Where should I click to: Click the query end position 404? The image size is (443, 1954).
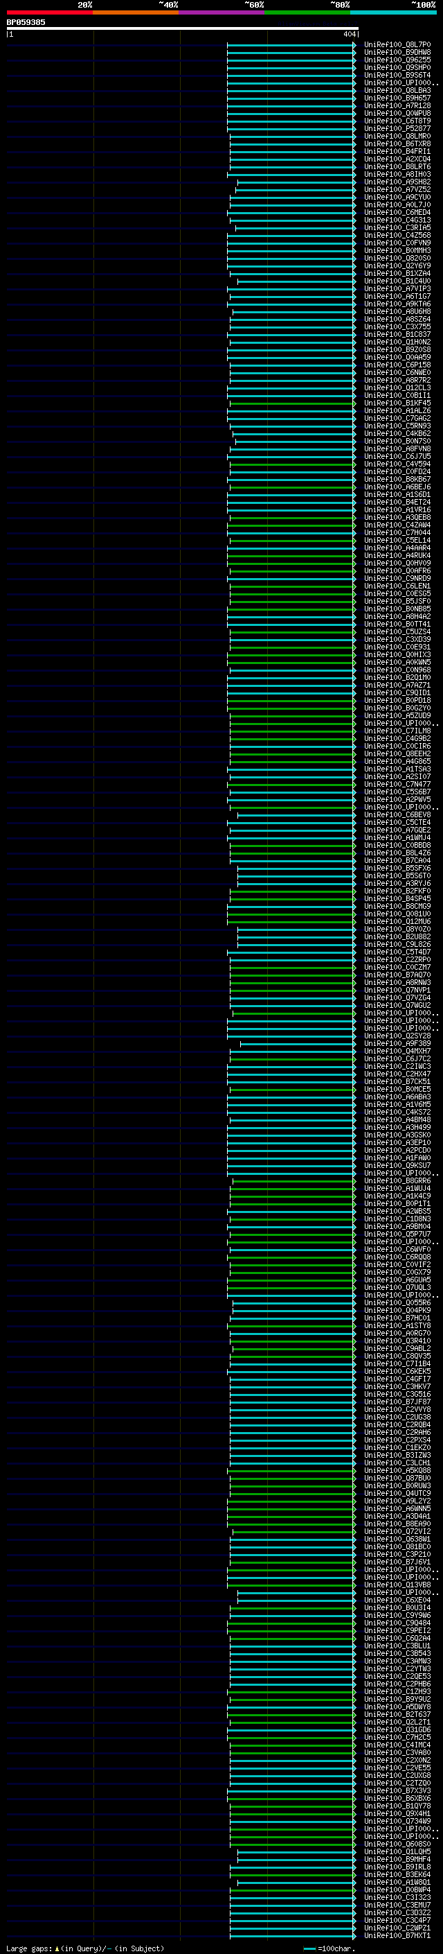pos(349,34)
